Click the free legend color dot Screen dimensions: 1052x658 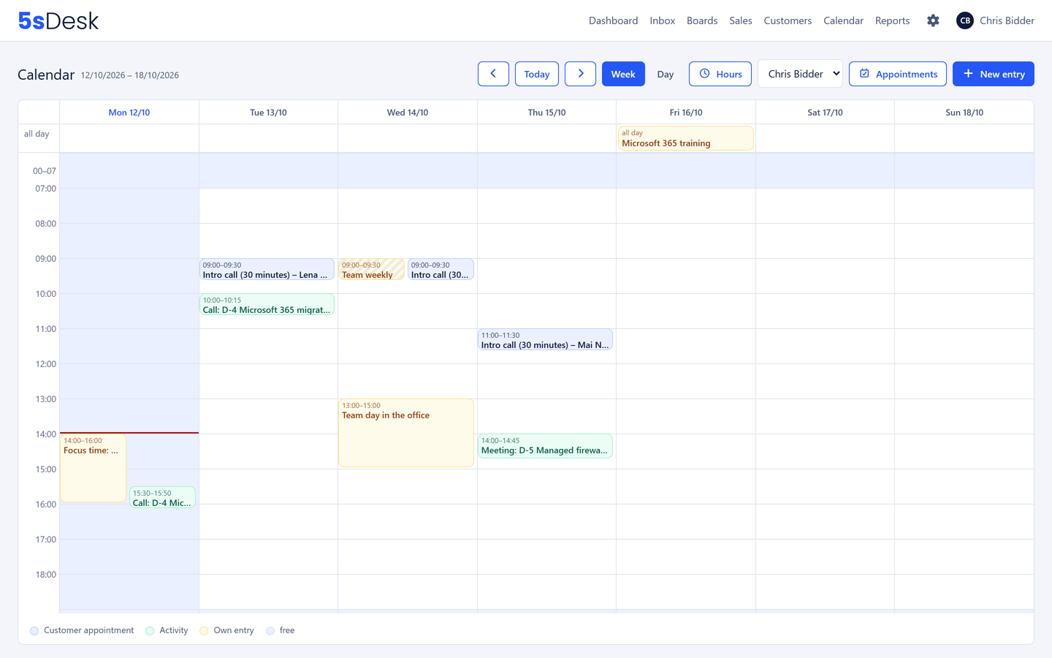pyautogui.click(x=270, y=631)
